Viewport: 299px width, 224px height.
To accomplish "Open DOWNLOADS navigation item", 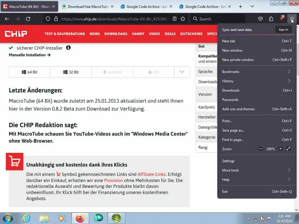I will [116, 34].
